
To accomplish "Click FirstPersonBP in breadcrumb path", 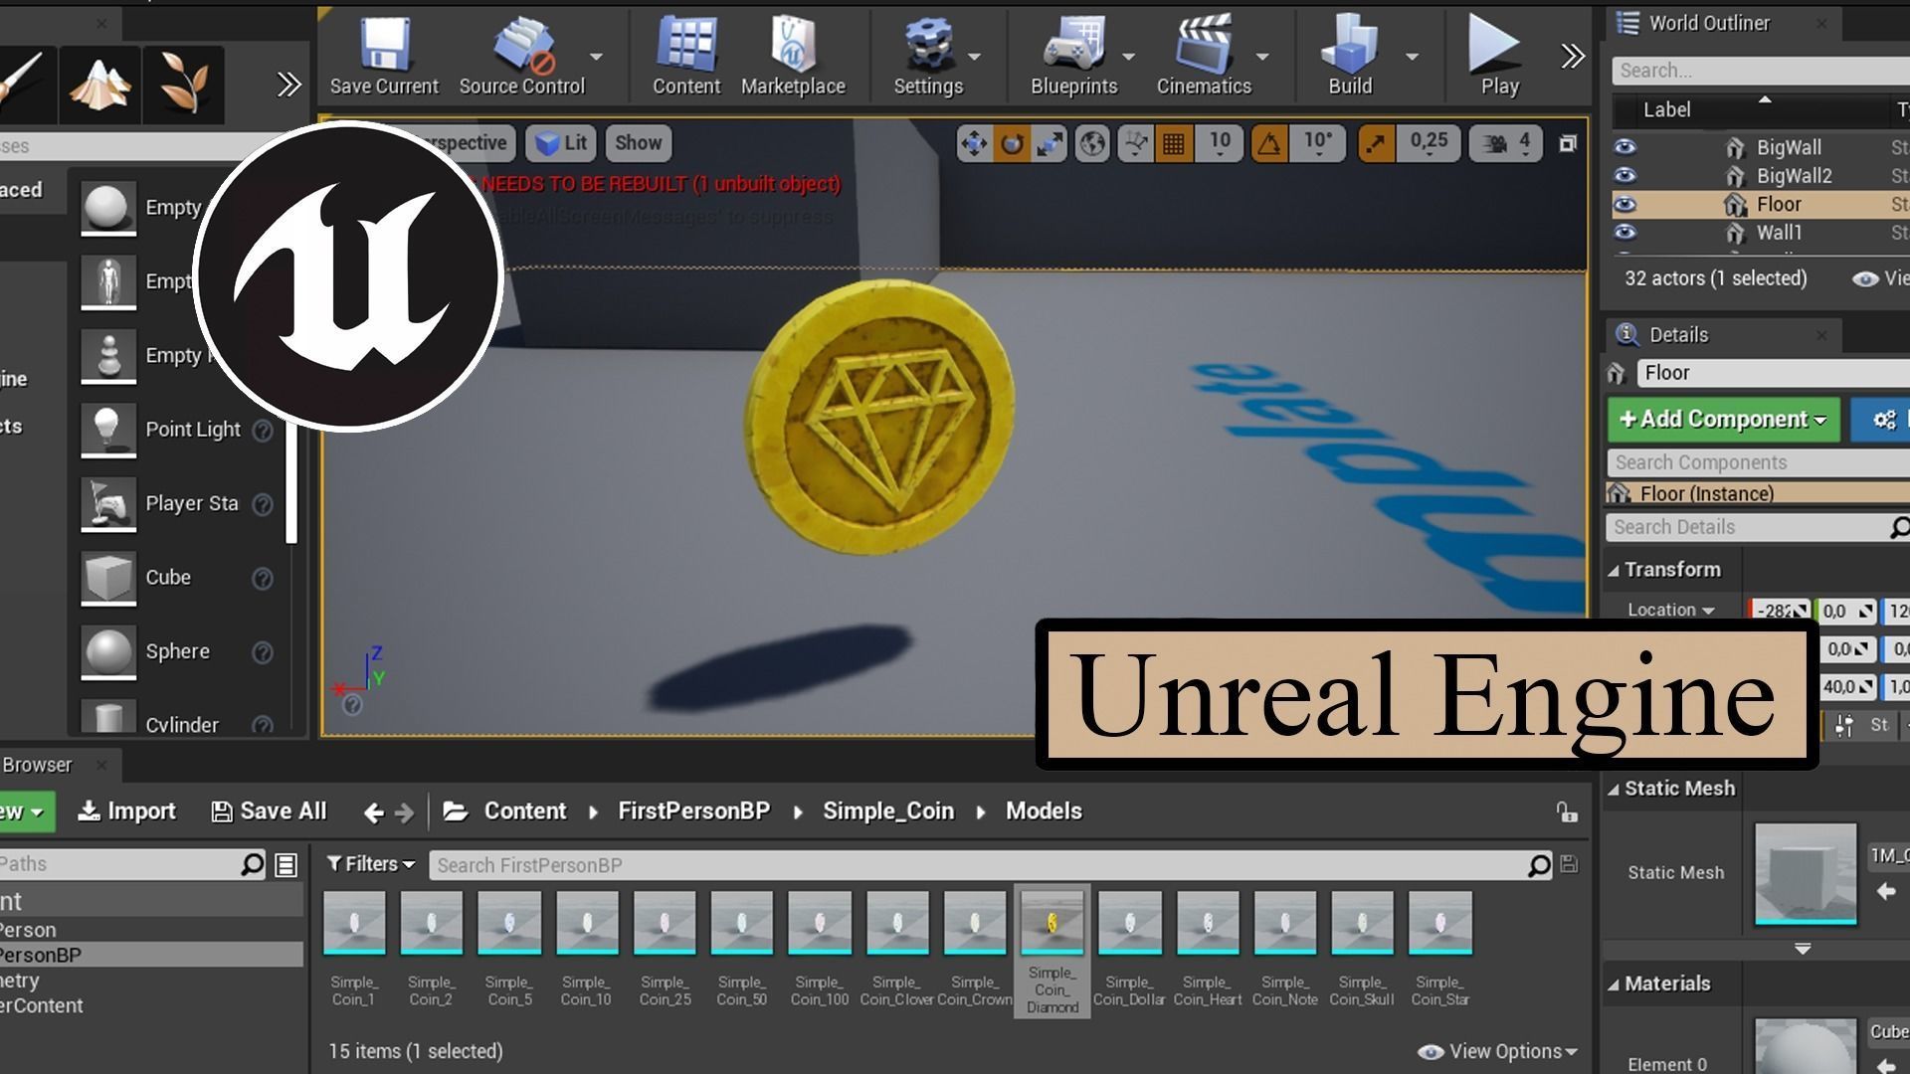I will 693,811.
